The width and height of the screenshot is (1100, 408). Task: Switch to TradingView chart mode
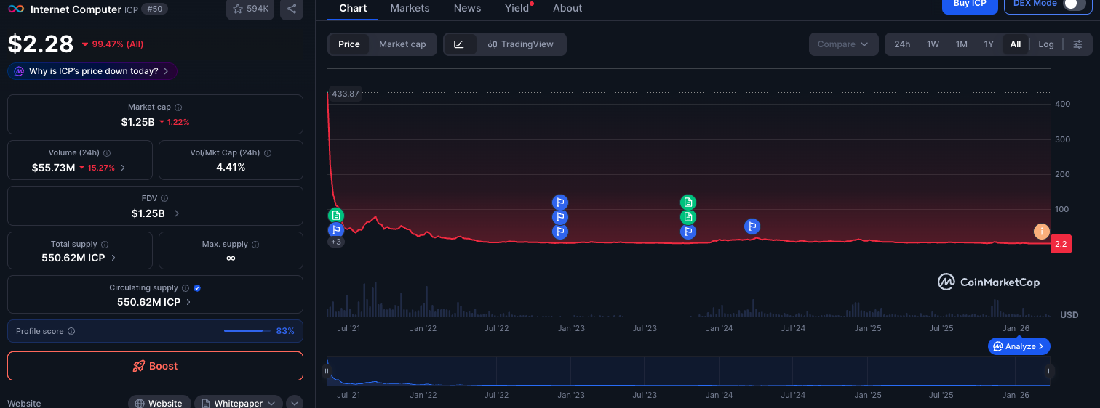[x=521, y=44]
